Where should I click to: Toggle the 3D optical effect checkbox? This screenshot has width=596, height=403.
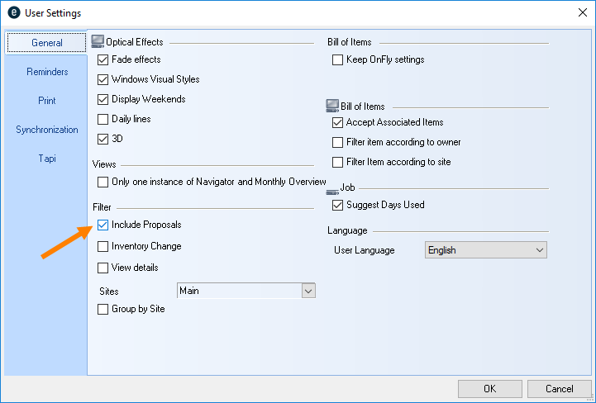103,139
